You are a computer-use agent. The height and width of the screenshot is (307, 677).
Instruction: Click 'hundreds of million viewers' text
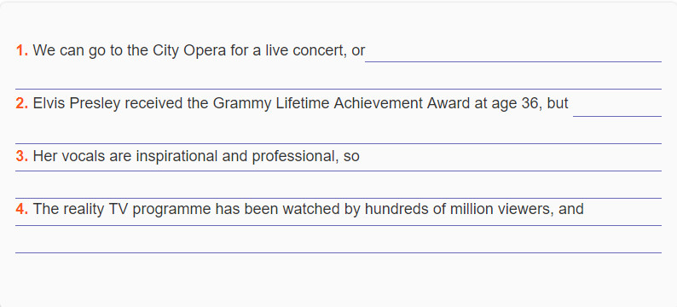(x=459, y=210)
